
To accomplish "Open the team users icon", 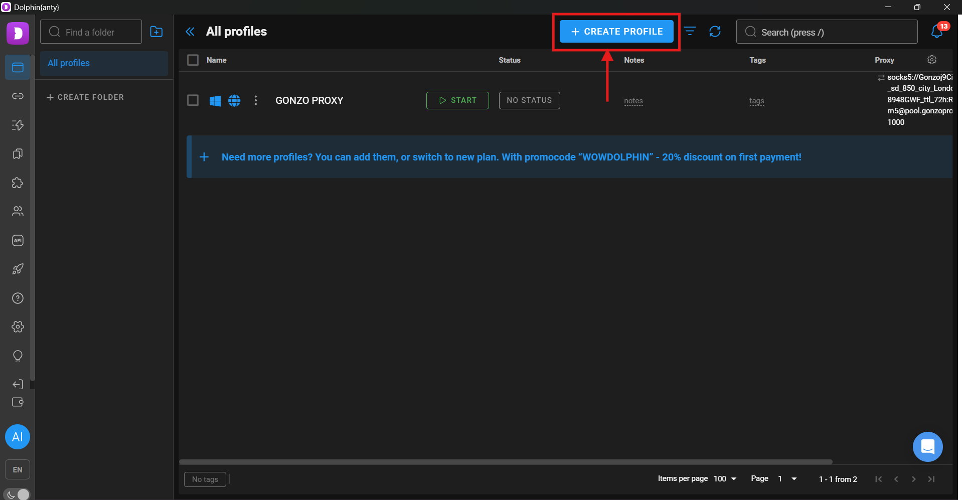I will tap(18, 211).
